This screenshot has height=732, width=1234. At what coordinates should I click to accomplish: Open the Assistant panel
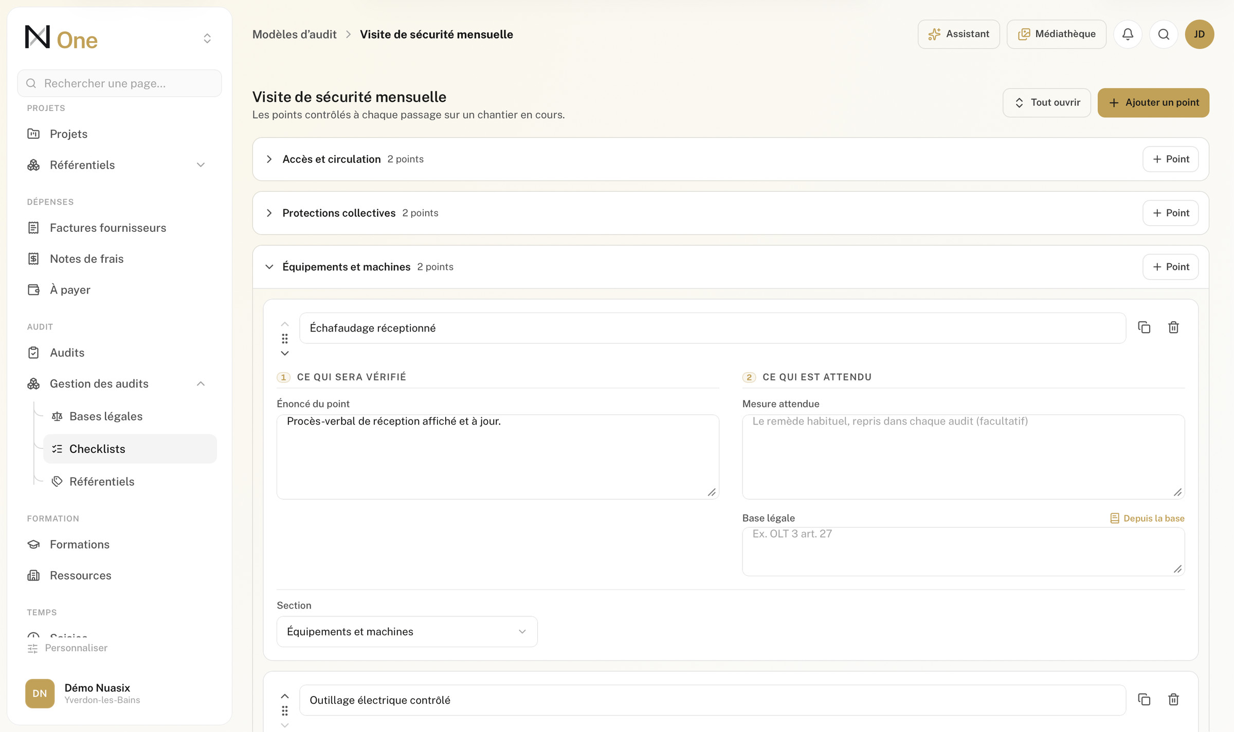(x=959, y=34)
